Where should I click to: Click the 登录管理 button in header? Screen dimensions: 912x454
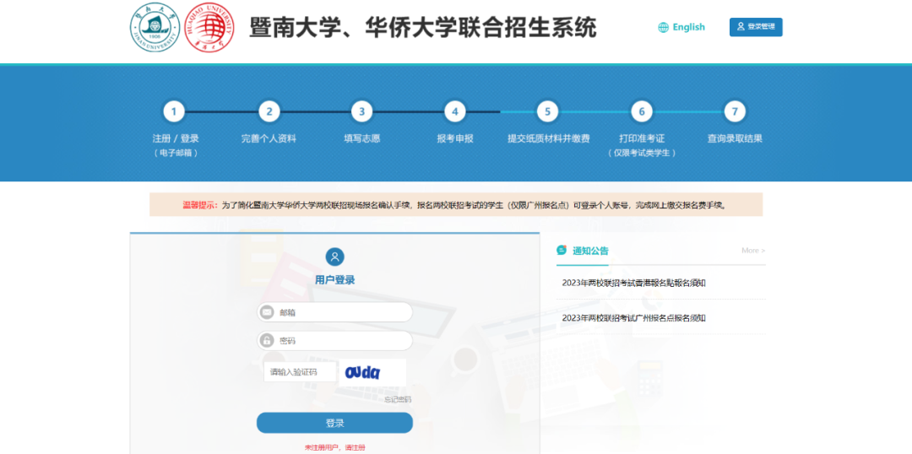(x=756, y=27)
